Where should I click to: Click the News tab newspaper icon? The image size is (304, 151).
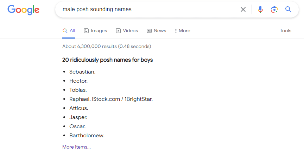click(149, 31)
